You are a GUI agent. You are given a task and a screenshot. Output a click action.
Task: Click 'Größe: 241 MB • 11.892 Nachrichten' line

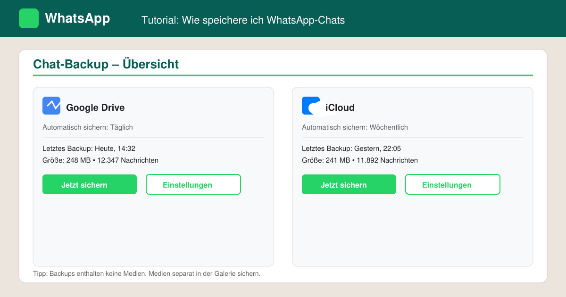click(x=360, y=160)
